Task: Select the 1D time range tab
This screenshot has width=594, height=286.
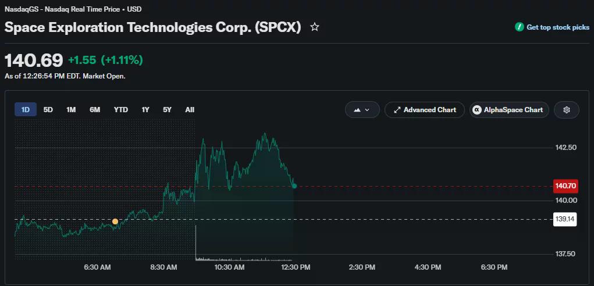Action: coord(26,110)
